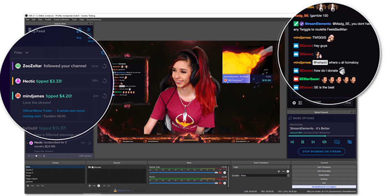385x196 pixels.
Task: Skip to previous media request track
Action: click(292, 142)
